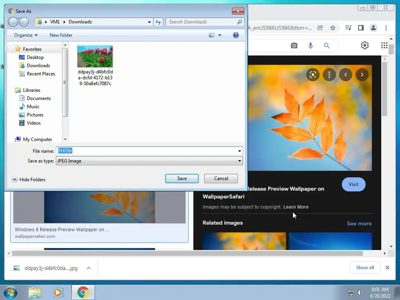Select Libraries in the navigation pane
The image size is (400, 300).
pyautogui.click(x=31, y=90)
